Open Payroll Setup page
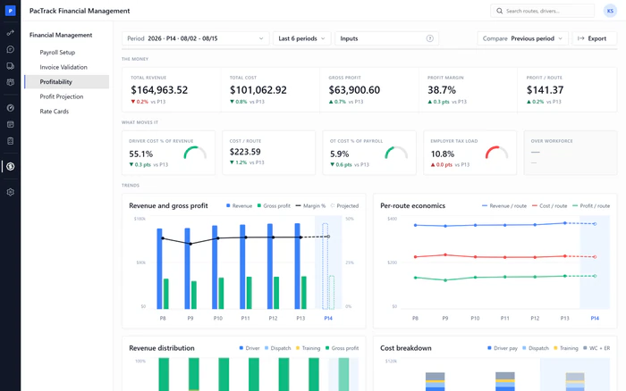Viewport: 626px width, 391px height. tap(57, 52)
